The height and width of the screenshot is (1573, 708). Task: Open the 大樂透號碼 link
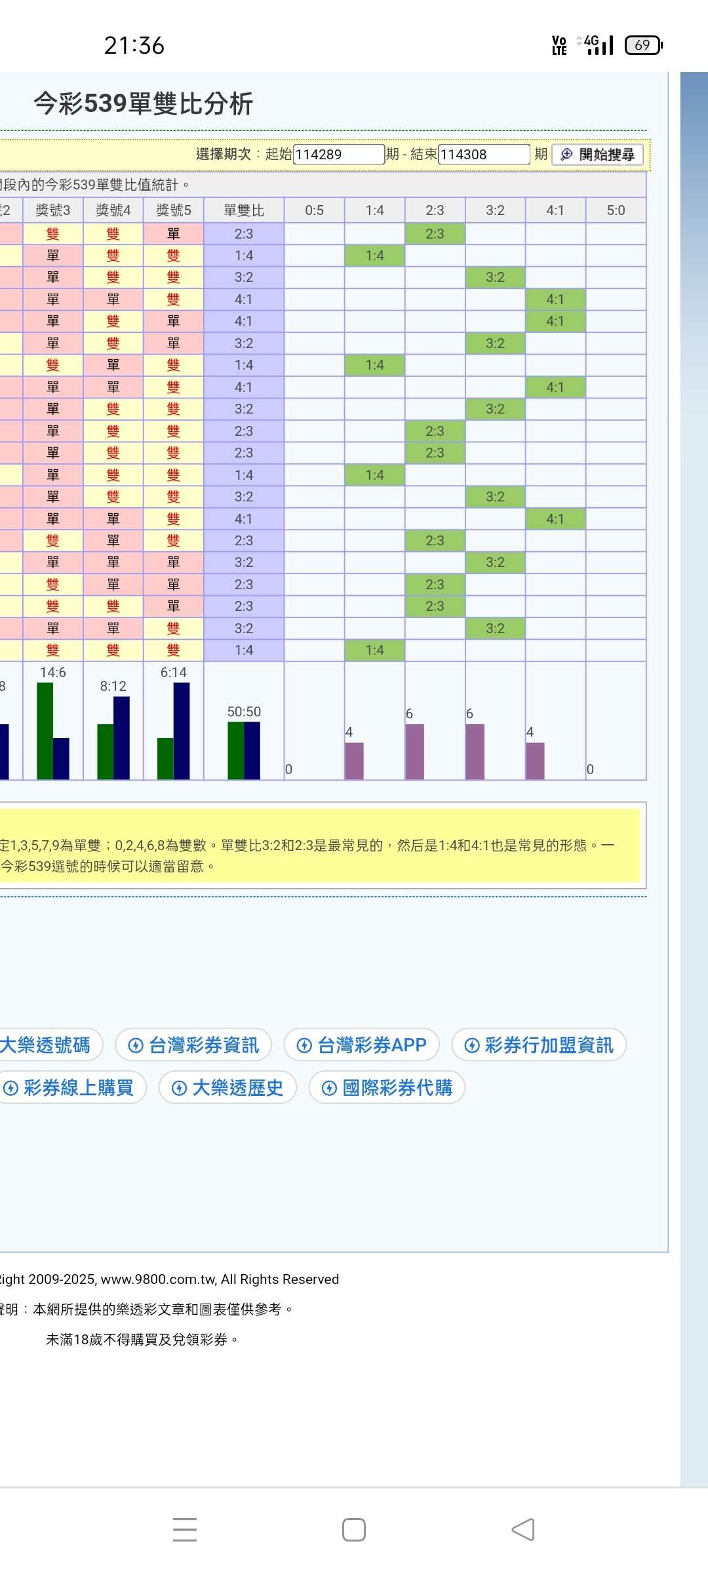45,1045
